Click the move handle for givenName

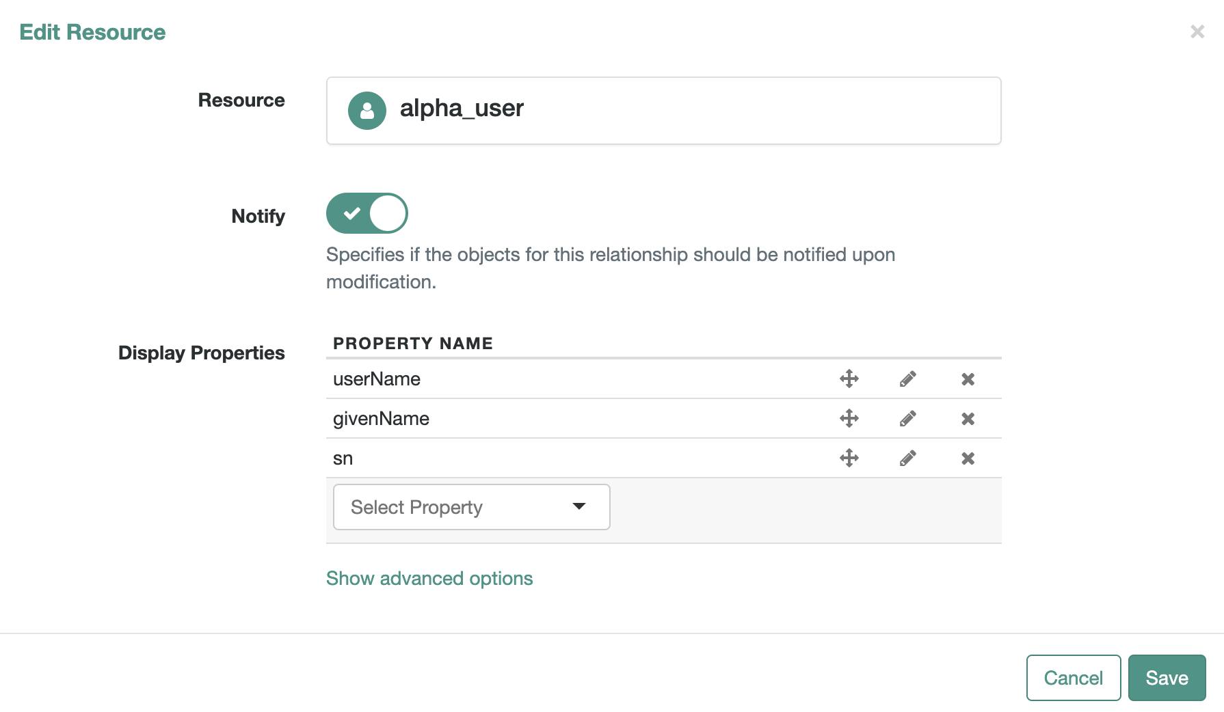point(848,418)
